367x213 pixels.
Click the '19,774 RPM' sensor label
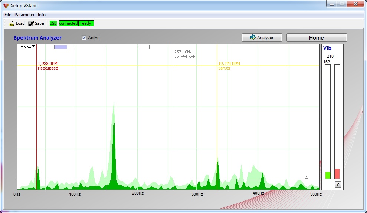click(229, 64)
